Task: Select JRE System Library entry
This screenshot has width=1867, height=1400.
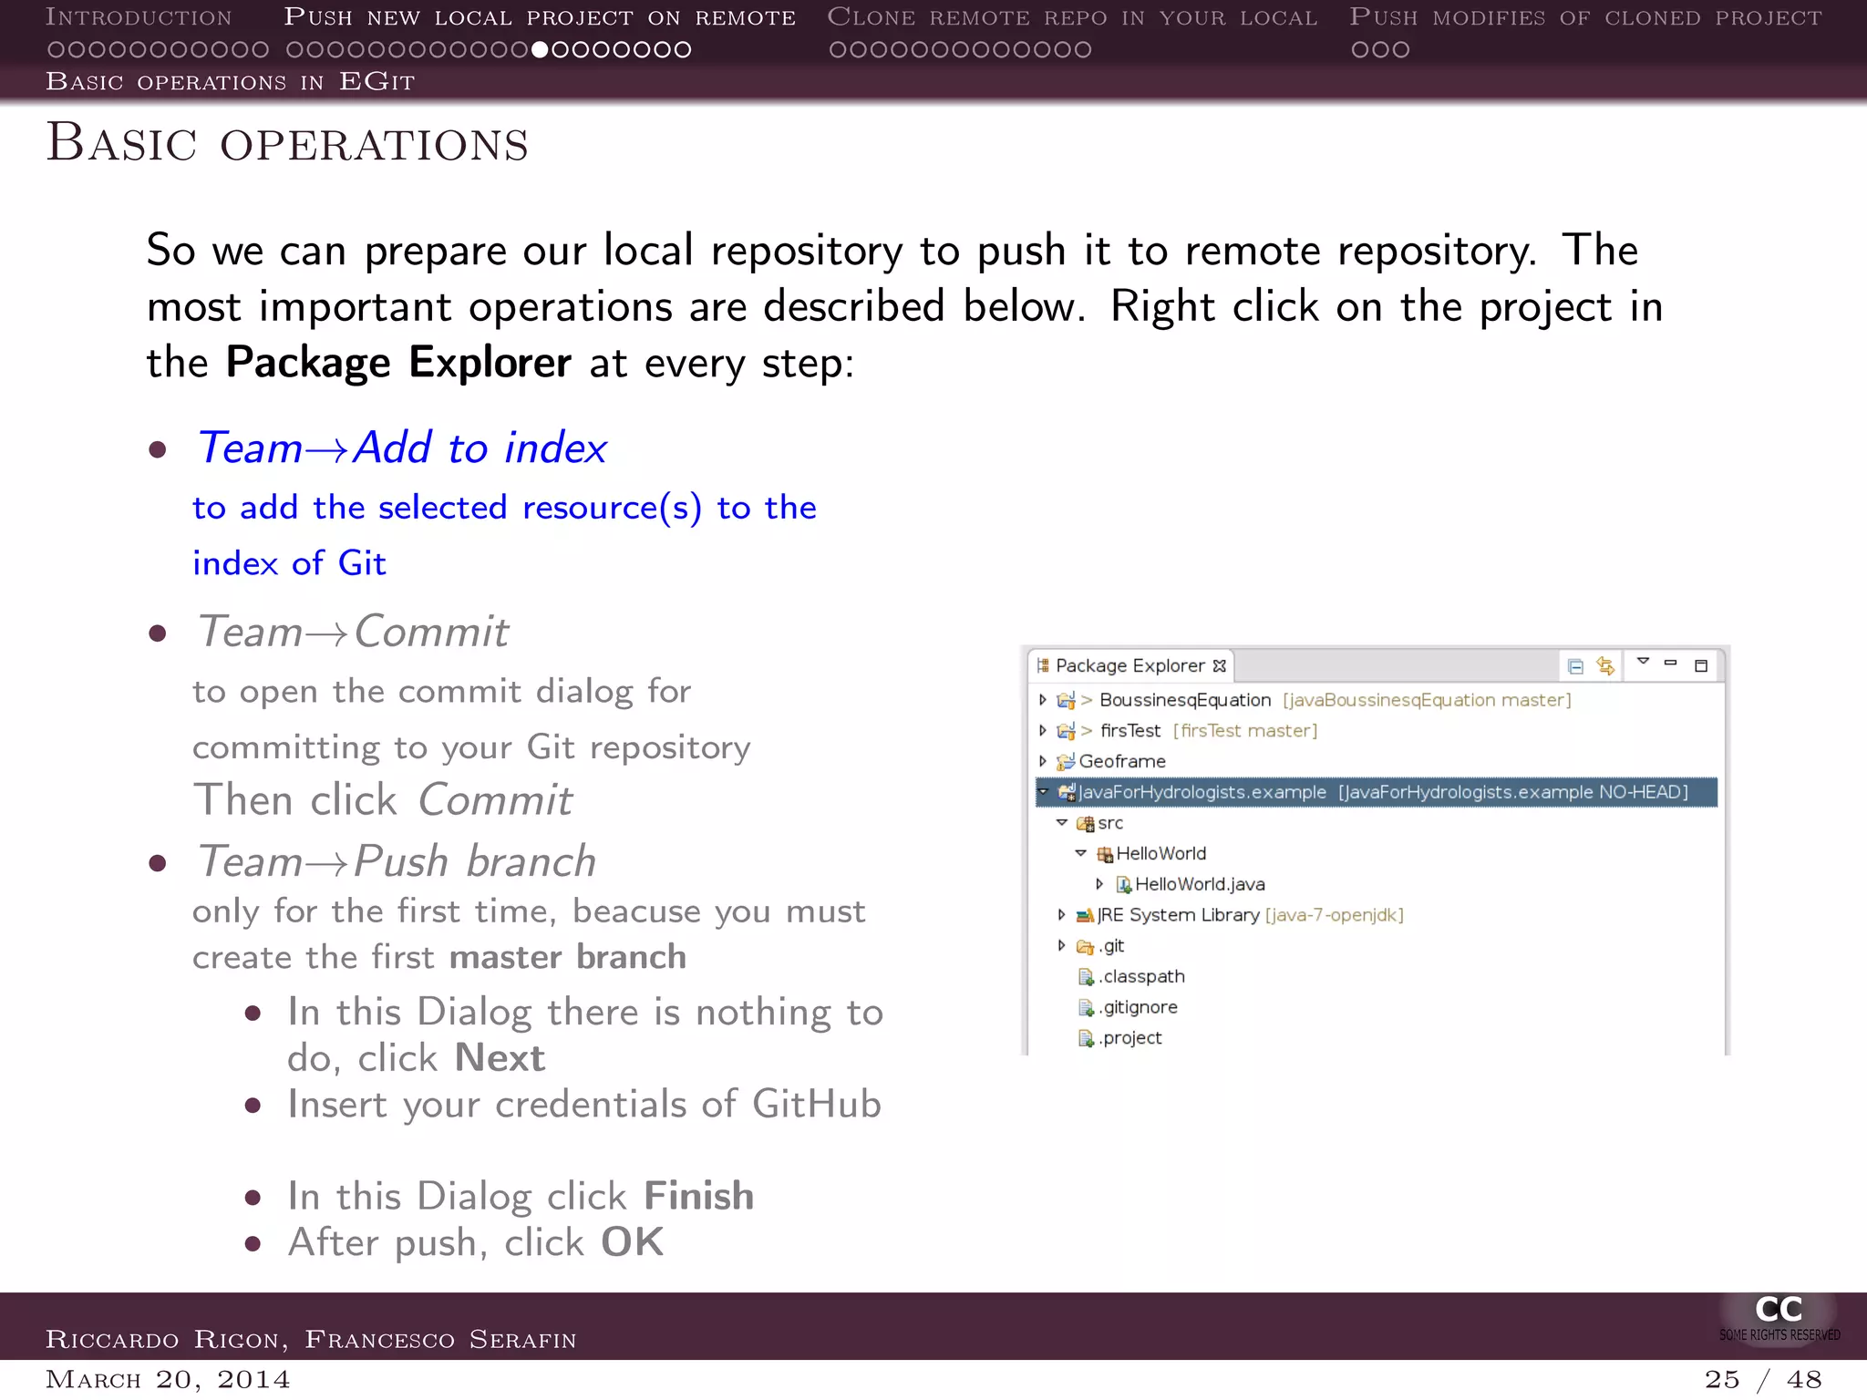Action: point(1249,914)
